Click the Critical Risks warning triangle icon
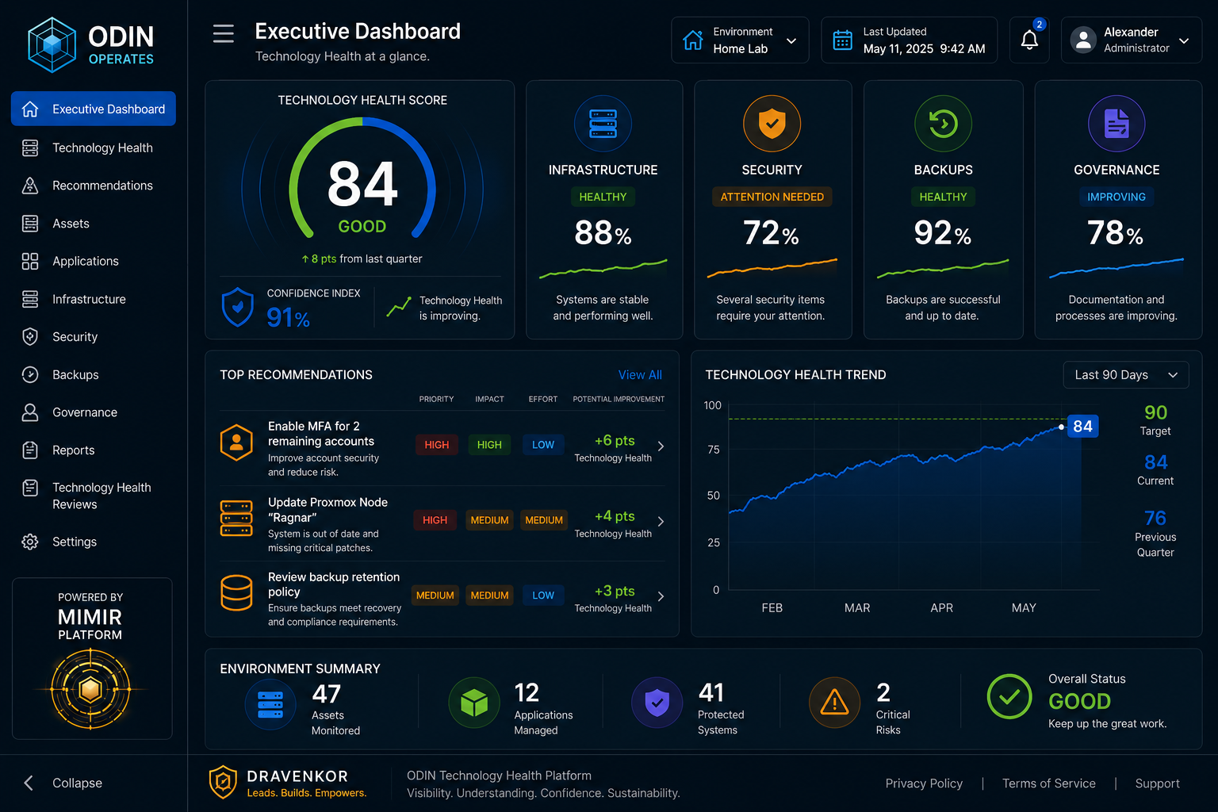The width and height of the screenshot is (1218, 812). (834, 703)
